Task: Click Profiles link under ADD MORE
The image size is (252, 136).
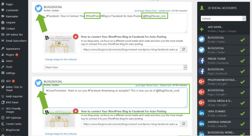Action: pos(212,31)
